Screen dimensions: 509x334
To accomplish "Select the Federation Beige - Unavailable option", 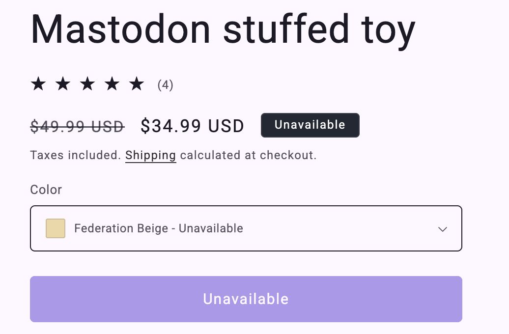I will coord(158,228).
